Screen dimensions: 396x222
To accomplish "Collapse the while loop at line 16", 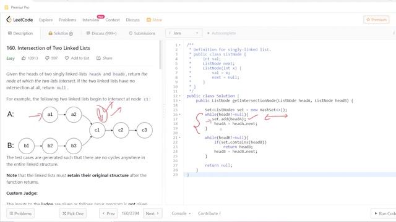I will 179,115.
